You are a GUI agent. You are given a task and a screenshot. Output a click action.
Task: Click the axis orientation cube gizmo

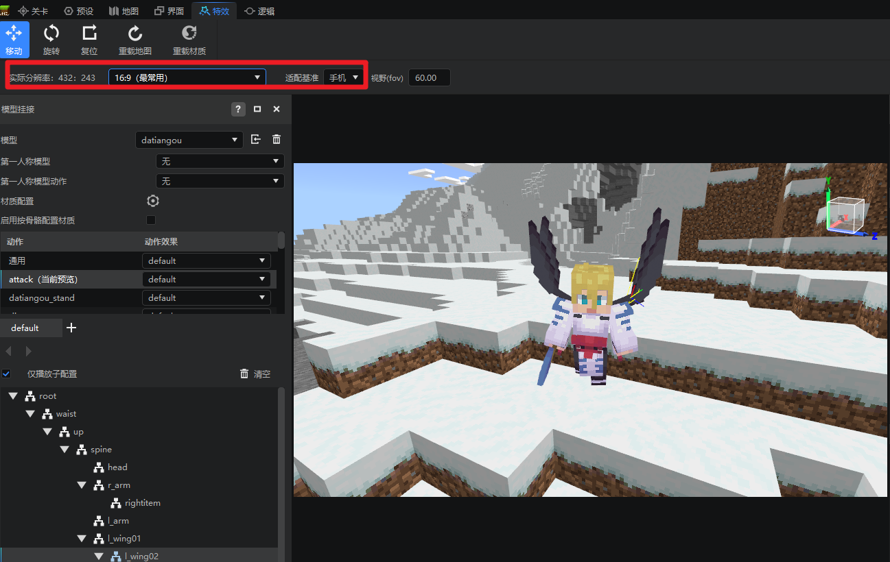(846, 215)
